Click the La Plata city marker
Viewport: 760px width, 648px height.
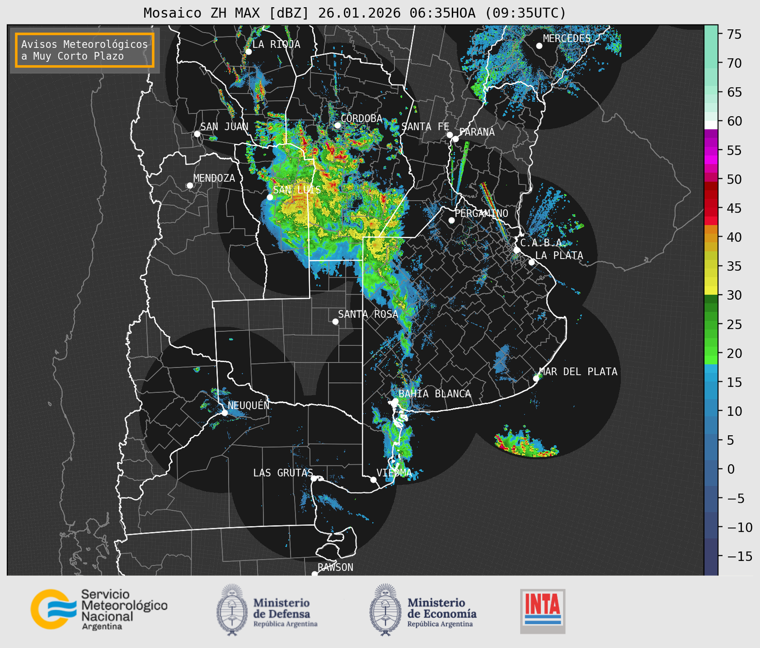pos(532,262)
